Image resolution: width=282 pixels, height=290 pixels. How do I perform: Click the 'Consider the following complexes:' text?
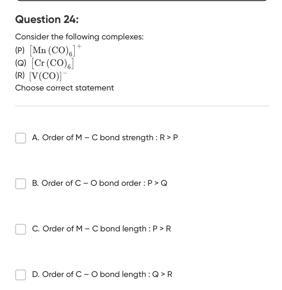click(79, 37)
